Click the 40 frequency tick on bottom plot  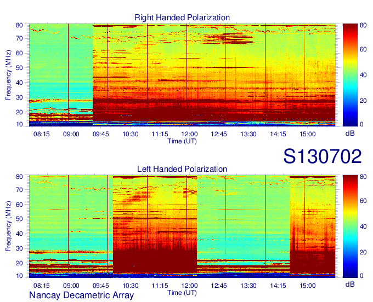pos(20,234)
